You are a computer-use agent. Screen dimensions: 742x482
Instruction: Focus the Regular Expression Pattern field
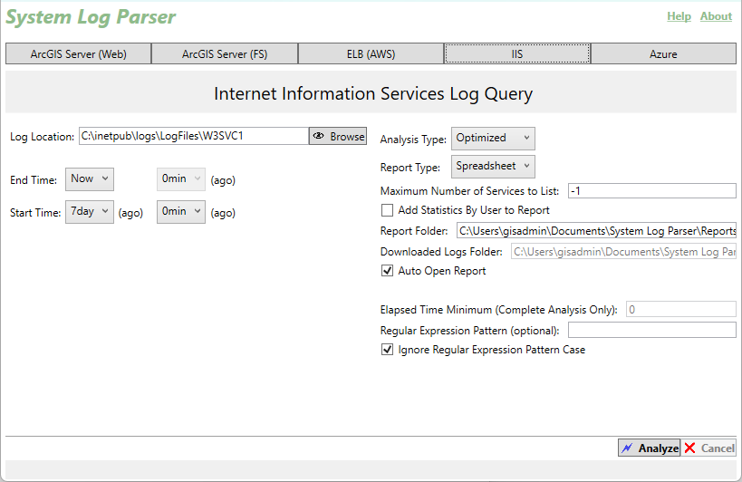coord(652,330)
